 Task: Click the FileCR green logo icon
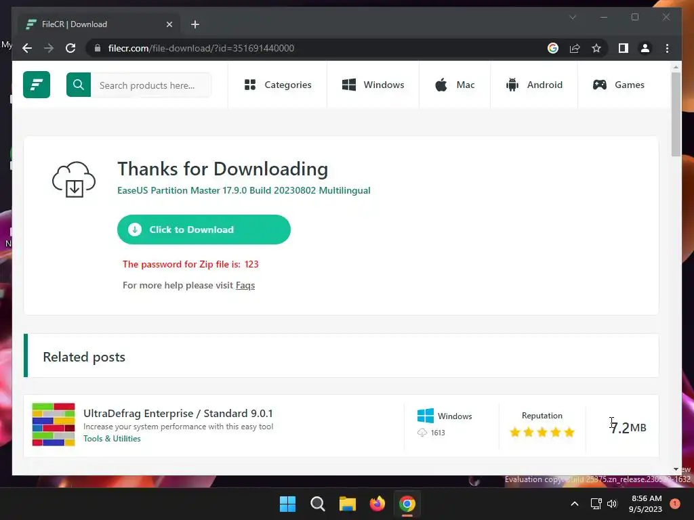click(37, 85)
